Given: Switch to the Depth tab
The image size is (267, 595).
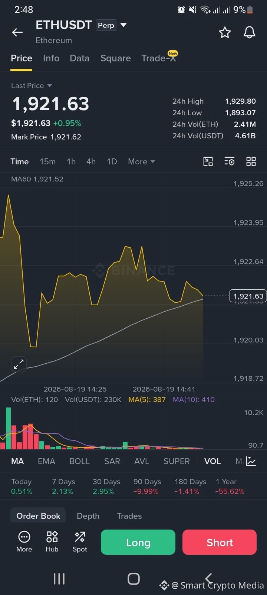Looking at the screenshot, I should (88, 516).
